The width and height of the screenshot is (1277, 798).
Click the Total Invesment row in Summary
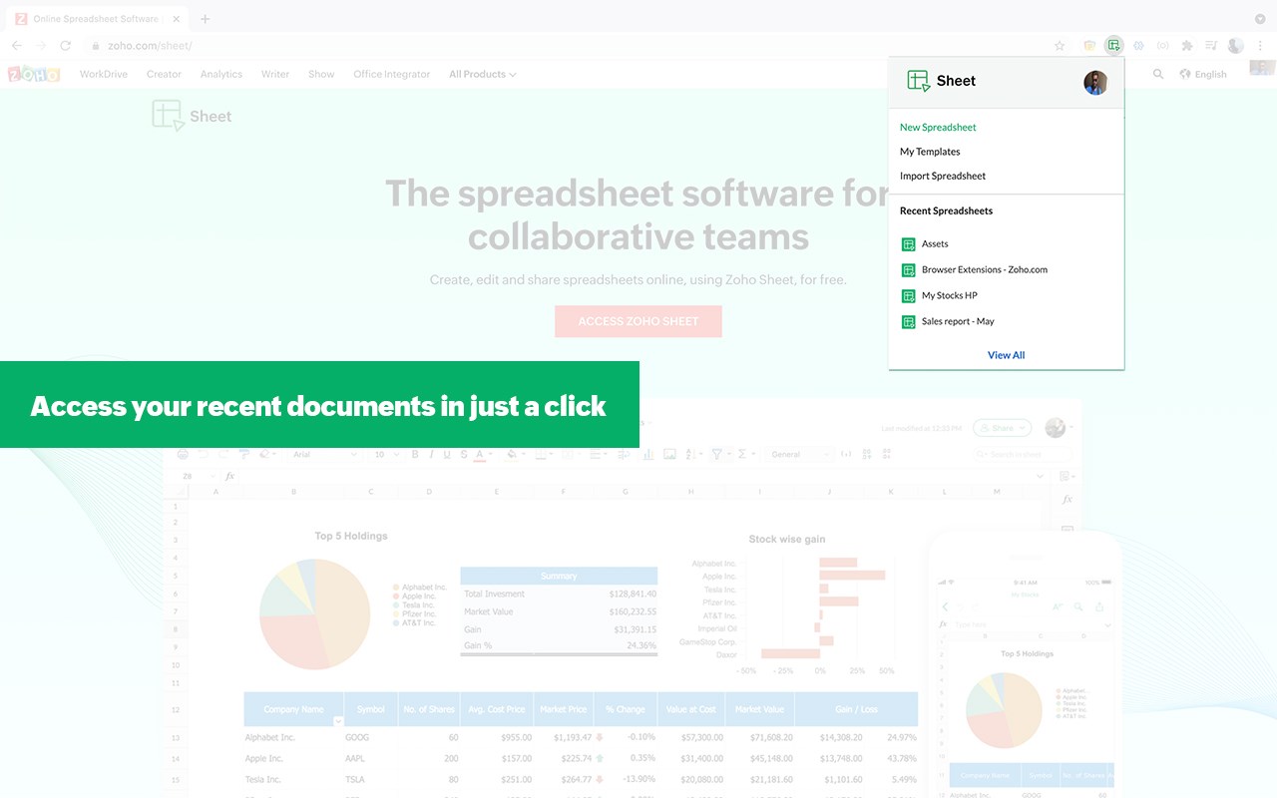click(559, 594)
